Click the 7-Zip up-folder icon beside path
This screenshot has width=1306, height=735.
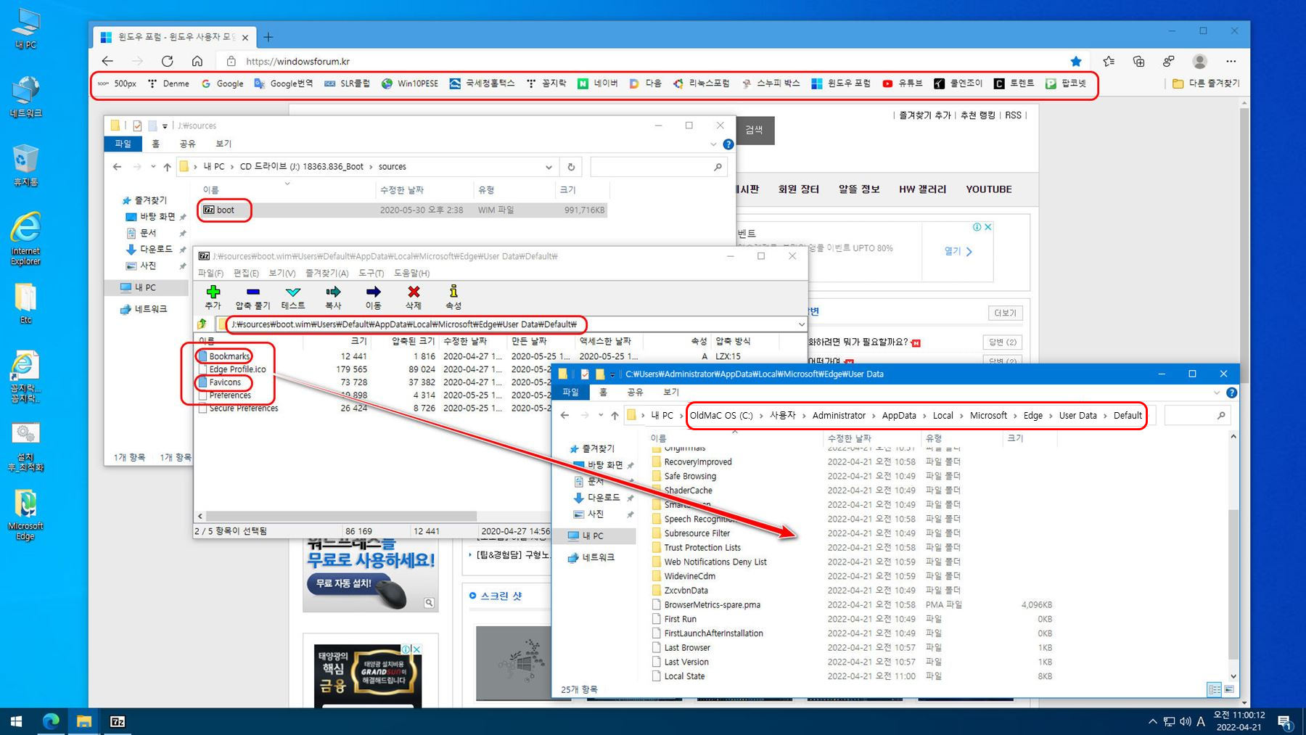click(x=202, y=324)
